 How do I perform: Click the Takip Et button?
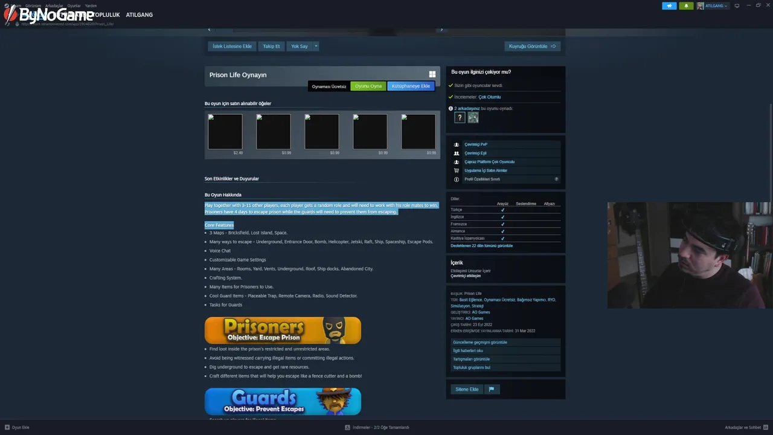(x=271, y=46)
